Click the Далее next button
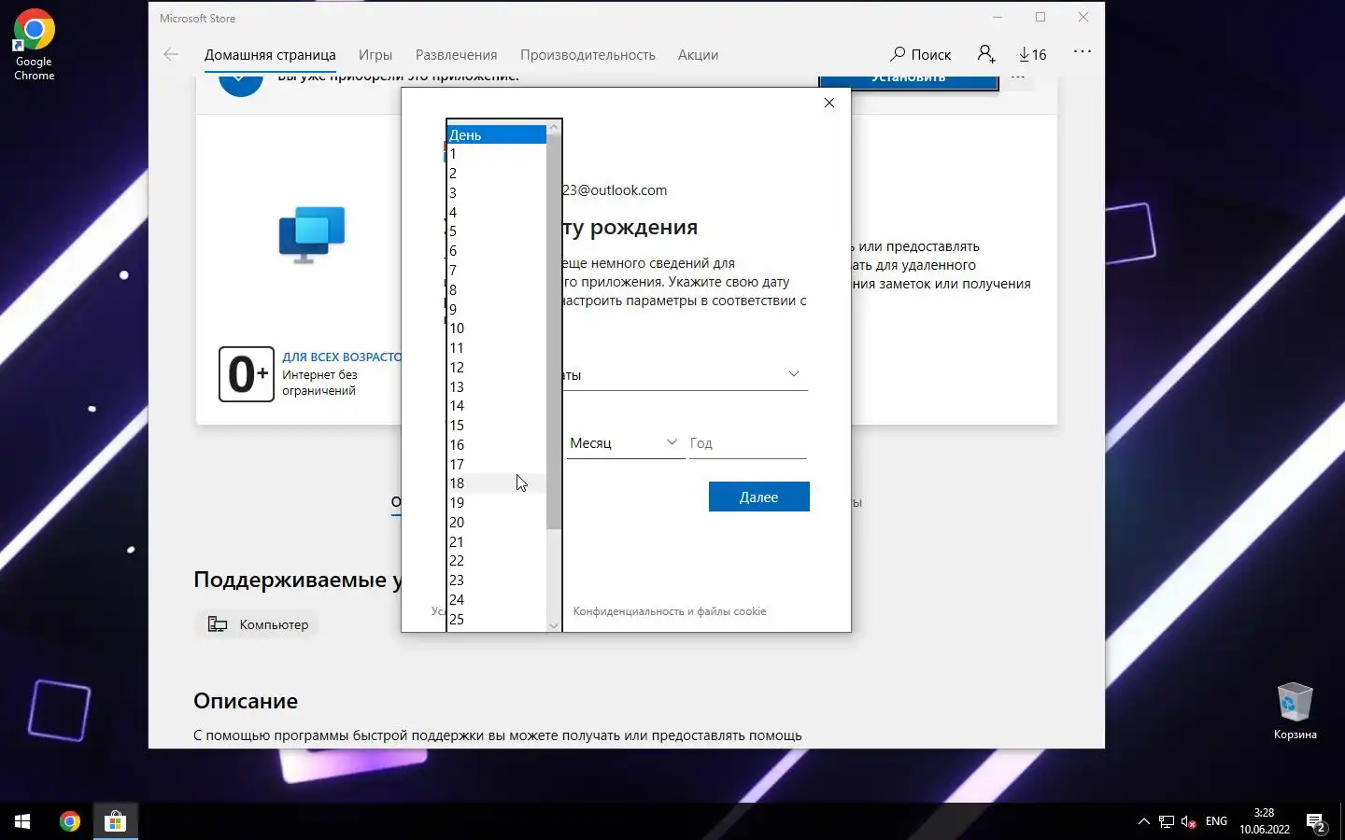 coord(758,497)
